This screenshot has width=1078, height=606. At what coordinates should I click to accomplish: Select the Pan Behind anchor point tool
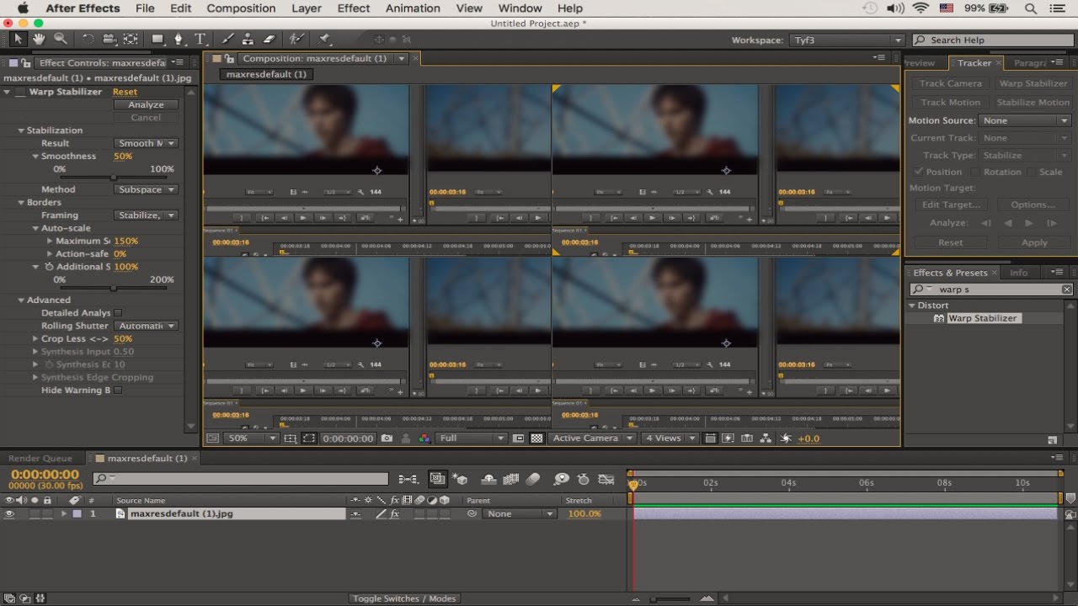pyautogui.click(x=131, y=40)
